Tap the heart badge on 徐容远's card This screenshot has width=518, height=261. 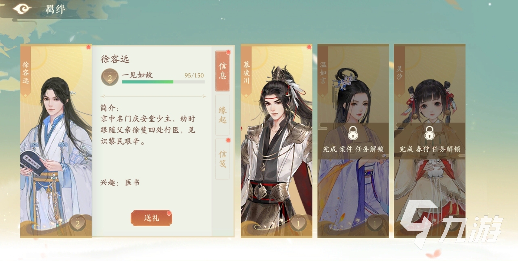(x=77, y=224)
